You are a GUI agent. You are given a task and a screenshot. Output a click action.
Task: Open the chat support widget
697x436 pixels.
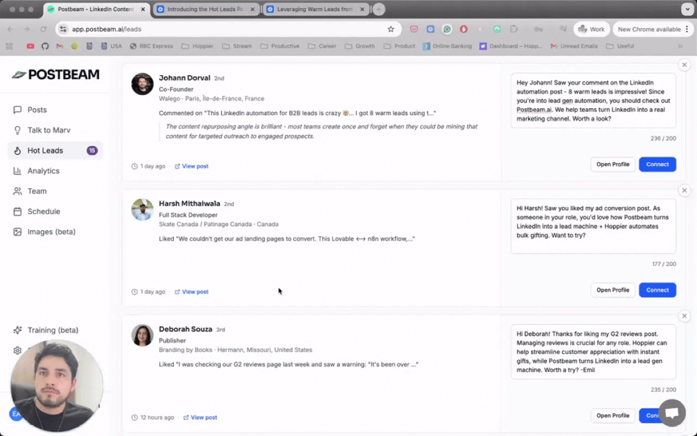coord(672,413)
